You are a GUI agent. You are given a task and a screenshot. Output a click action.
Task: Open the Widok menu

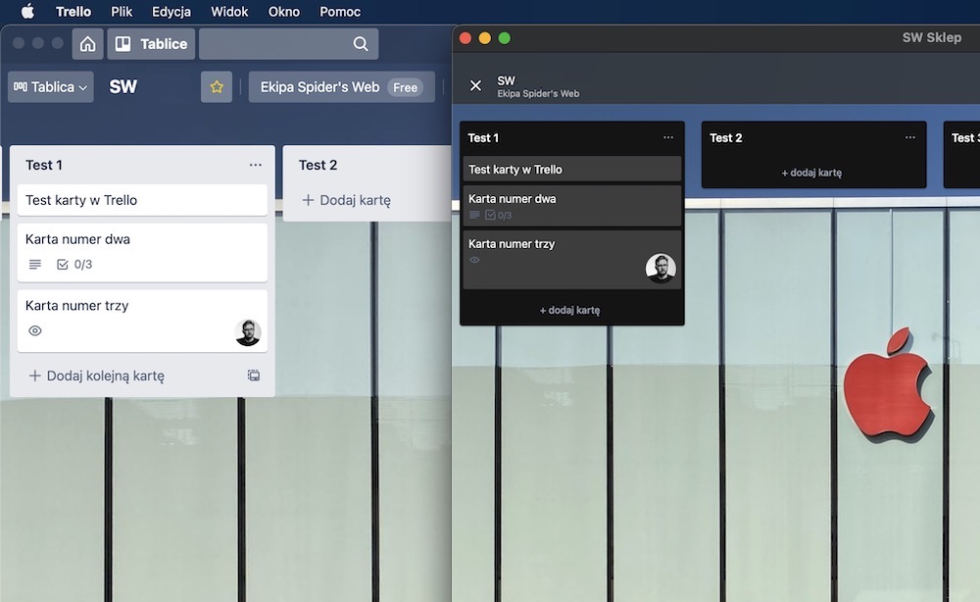pyautogui.click(x=229, y=11)
